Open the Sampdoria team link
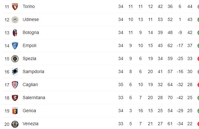 click(x=33, y=71)
